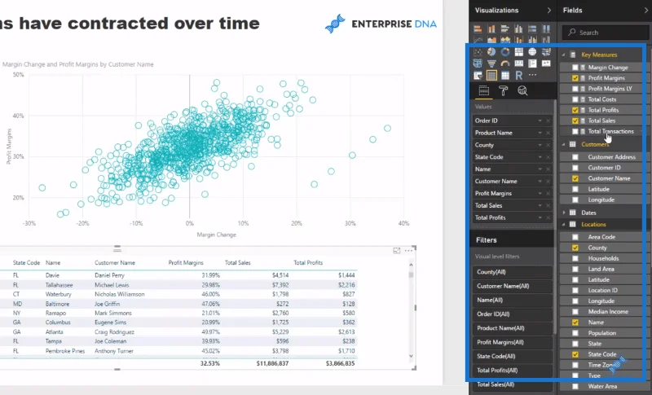Screen dimensions: 652x395
Task: Open the State Code(All) filter card
Action: [513, 357]
